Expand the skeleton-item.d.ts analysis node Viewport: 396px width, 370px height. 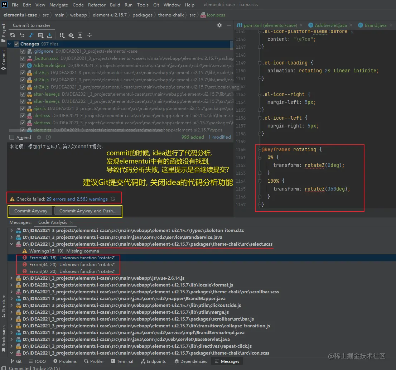(11, 230)
